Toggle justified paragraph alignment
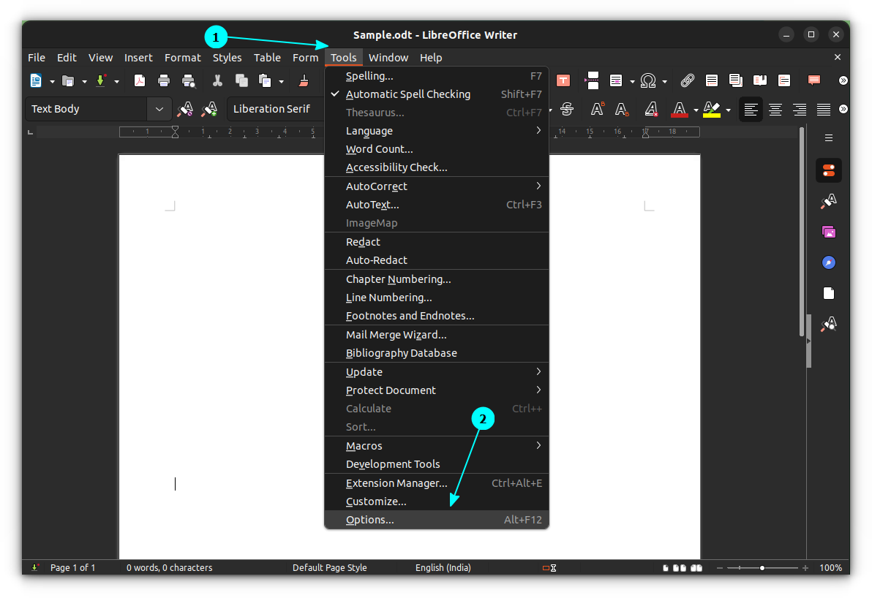Image resolution: width=872 pixels, height=598 pixels. [823, 108]
